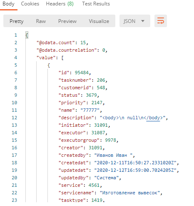Switch to Test Results tab
Viewport: 194px width, 206px height.
(x=96, y=4)
